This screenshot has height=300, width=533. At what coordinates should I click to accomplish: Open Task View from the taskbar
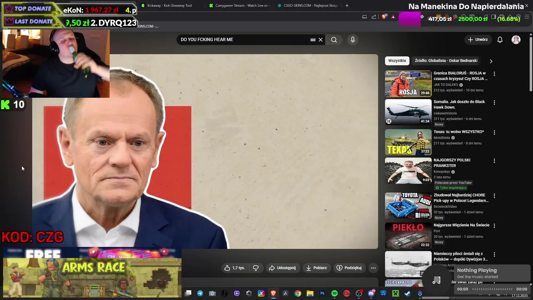pyautogui.click(x=188, y=293)
